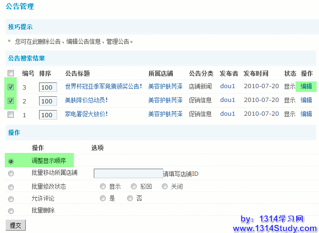
Task: Pick the 批量删除 radio option
Action: tap(11, 211)
